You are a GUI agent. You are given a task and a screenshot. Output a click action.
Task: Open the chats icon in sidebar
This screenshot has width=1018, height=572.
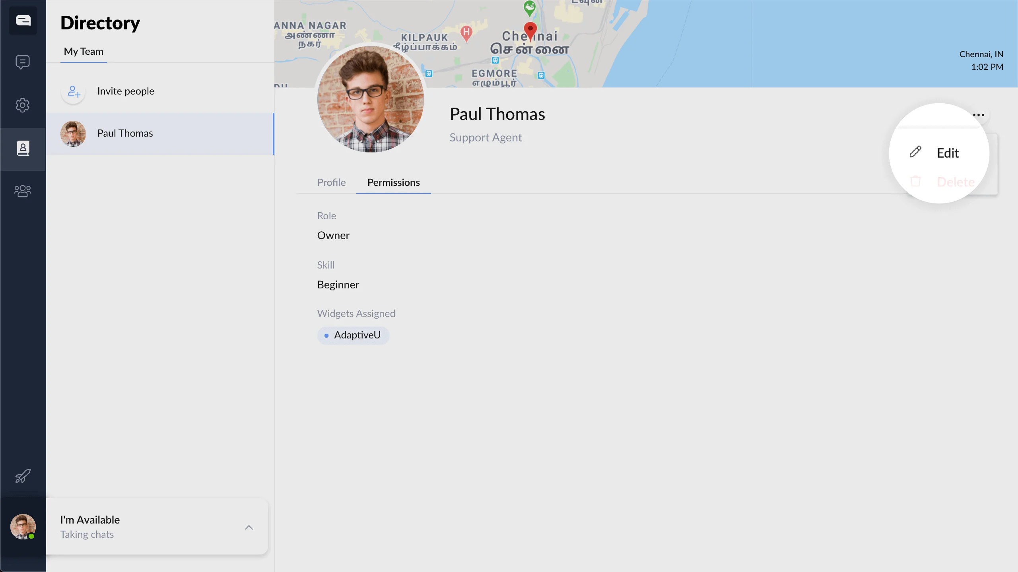click(x=23, y=62)
